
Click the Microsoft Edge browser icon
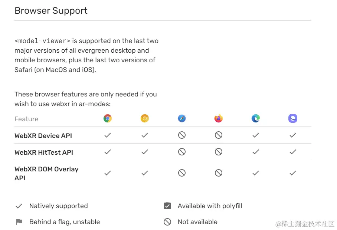[x=256, y=118]
